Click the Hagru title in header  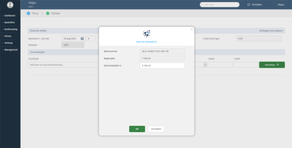click(32, 3)
